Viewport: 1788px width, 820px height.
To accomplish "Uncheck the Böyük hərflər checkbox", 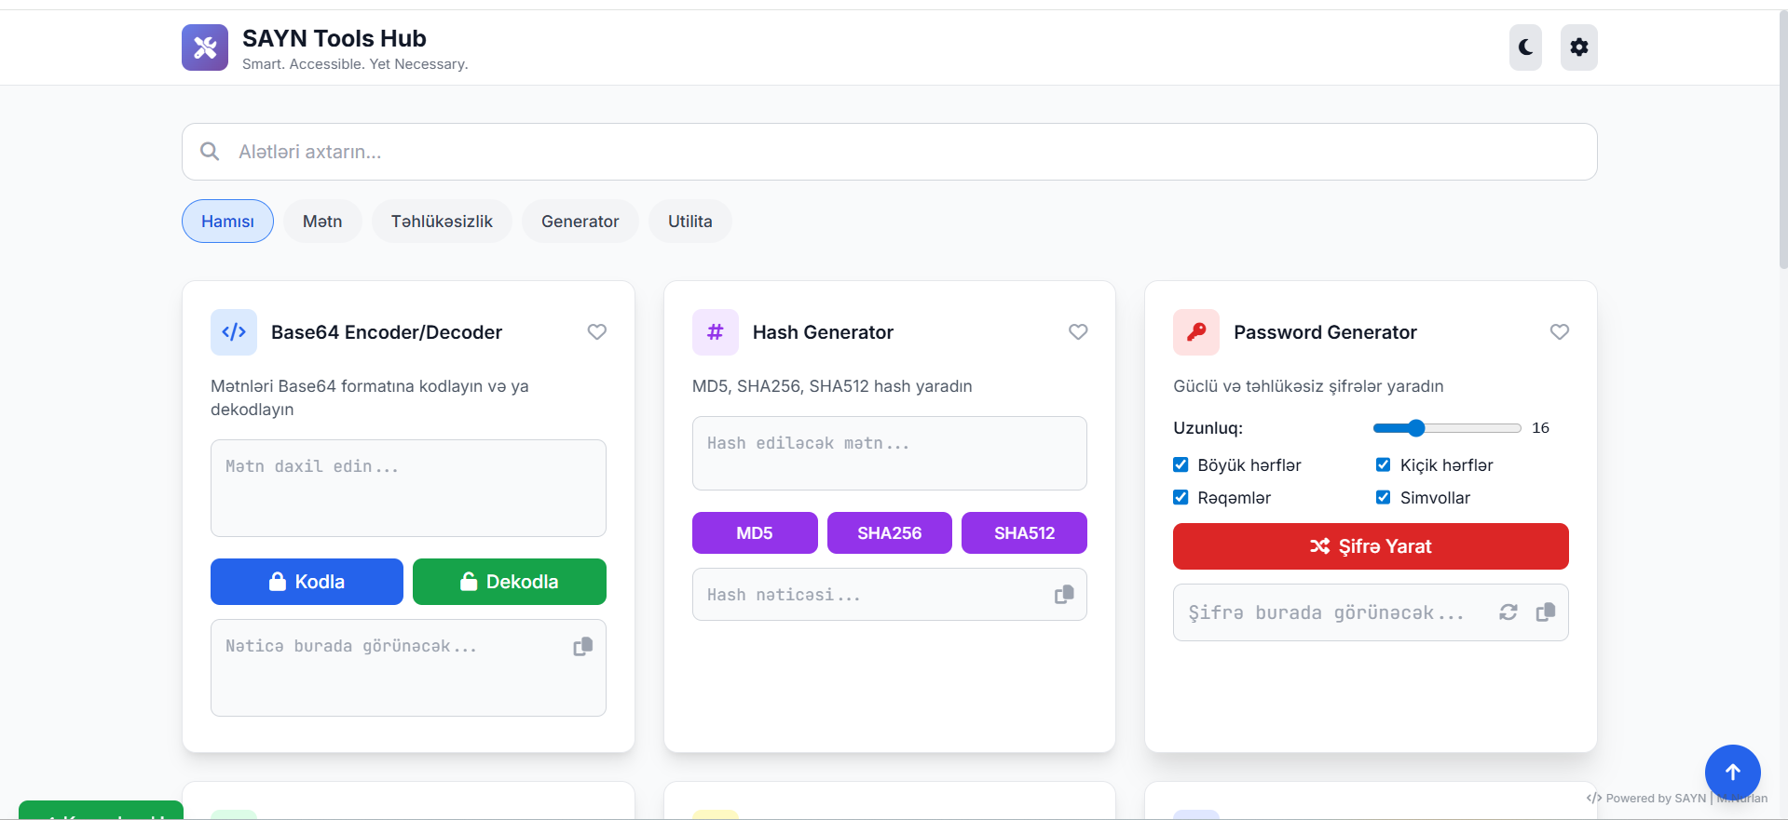I will (1181, 465).
